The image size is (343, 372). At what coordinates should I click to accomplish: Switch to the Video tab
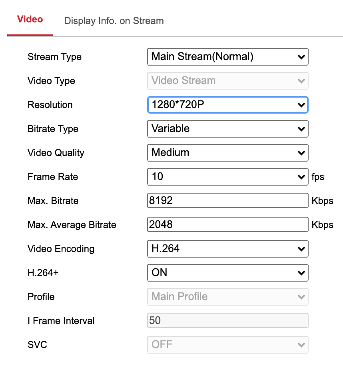[30, 20]
